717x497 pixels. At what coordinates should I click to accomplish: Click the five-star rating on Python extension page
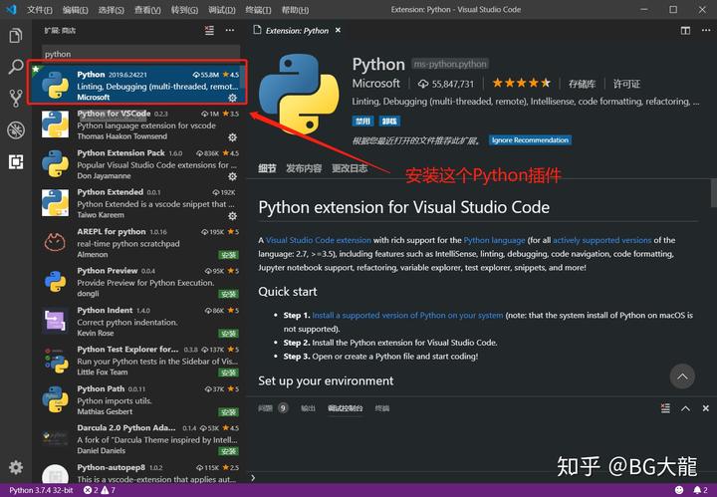521,83
